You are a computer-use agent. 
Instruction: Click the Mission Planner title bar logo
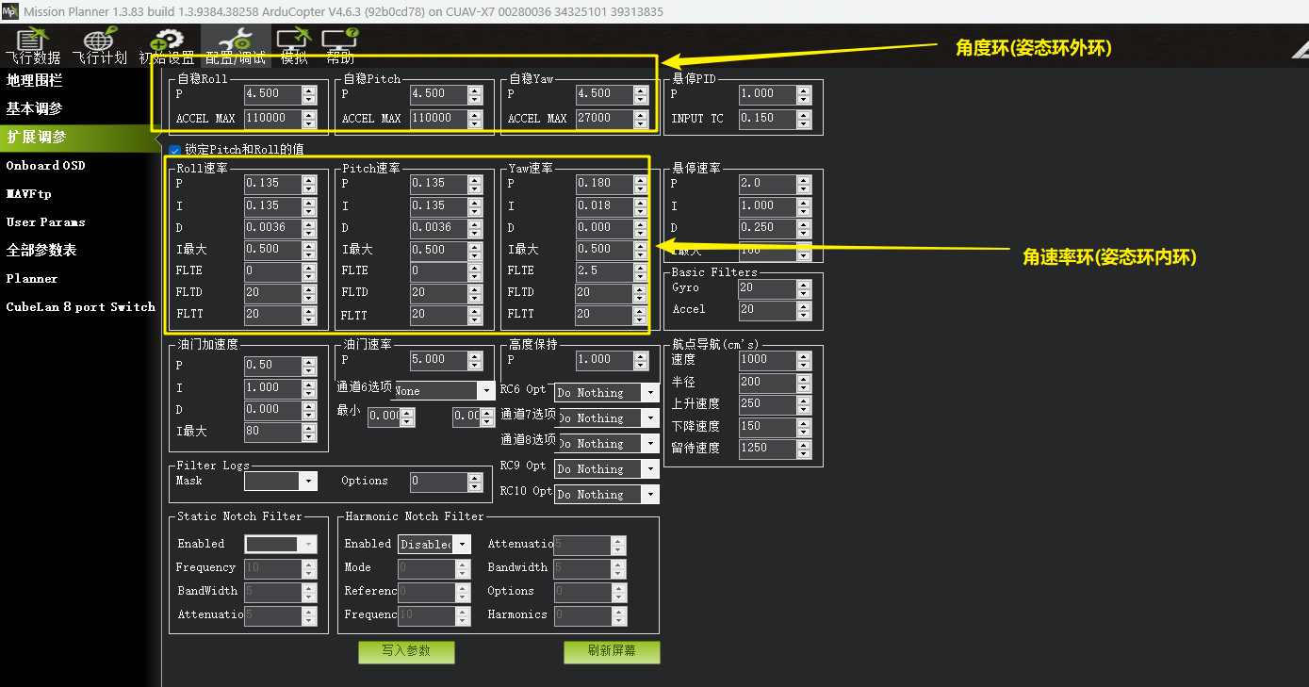coord(10,11)
